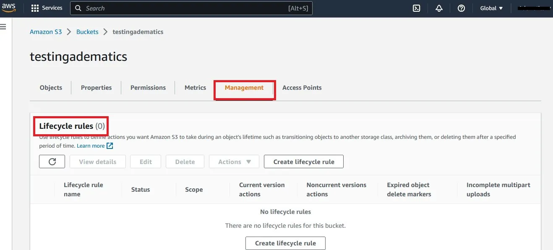Click the Lifecycle rules section title
The image size is (553, 250).
tap(72, 126)
